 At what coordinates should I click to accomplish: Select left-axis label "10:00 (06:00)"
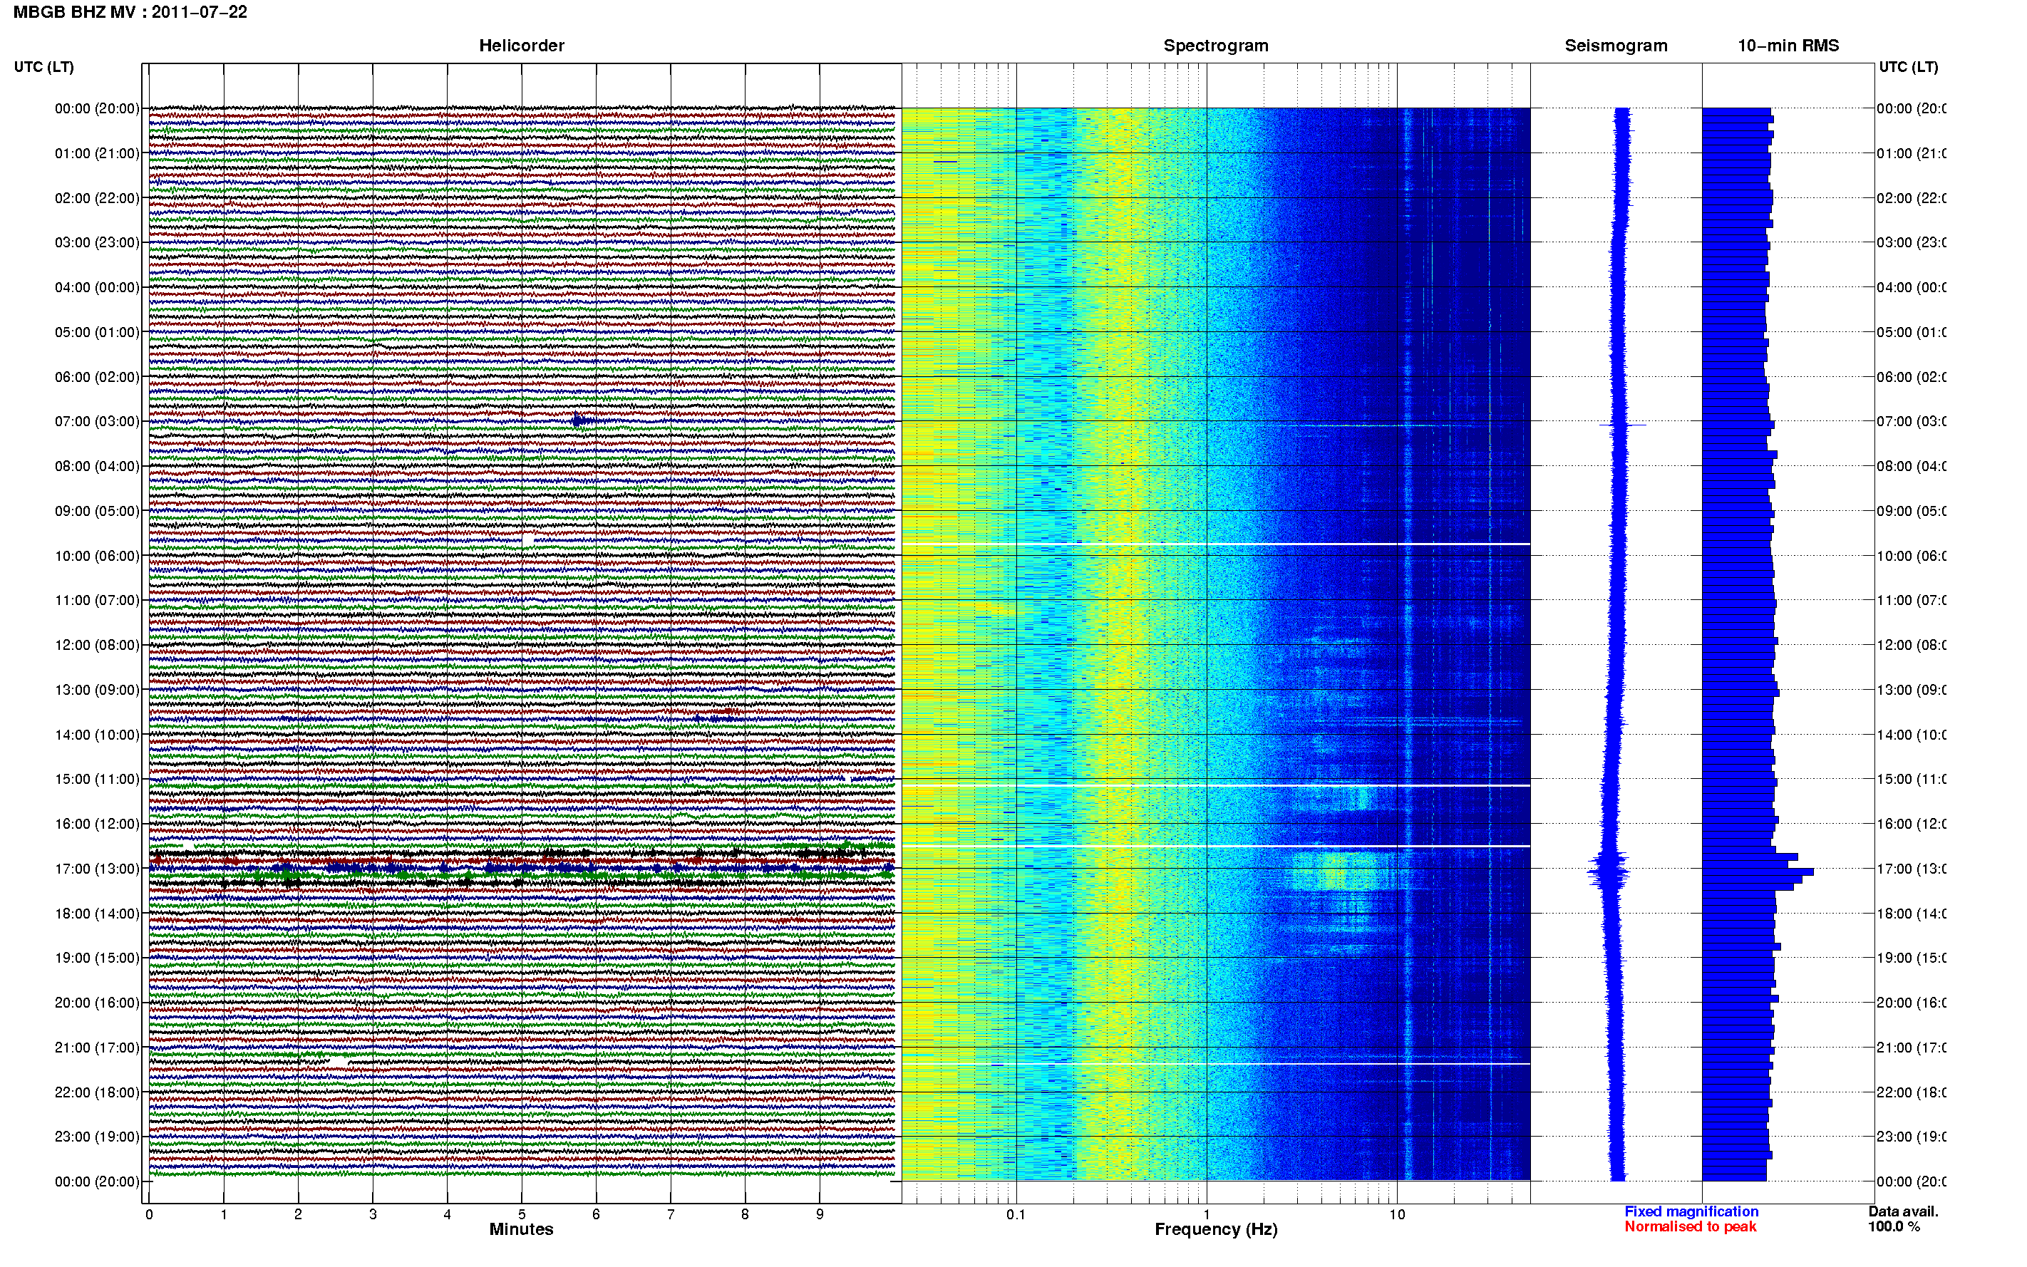[97, 556]
